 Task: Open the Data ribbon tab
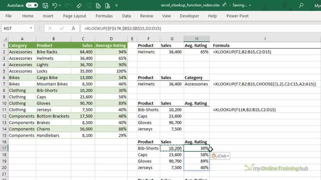(126, 16)
